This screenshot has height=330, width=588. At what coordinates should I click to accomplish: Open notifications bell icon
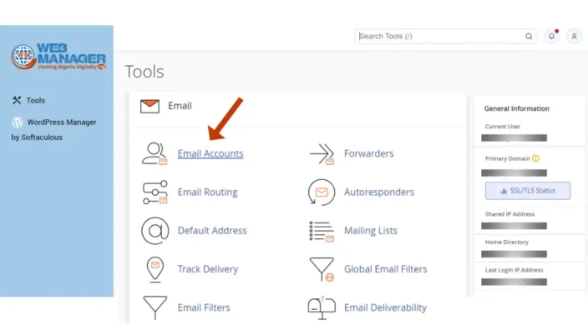pyautogui.click(x=551, y=37)
